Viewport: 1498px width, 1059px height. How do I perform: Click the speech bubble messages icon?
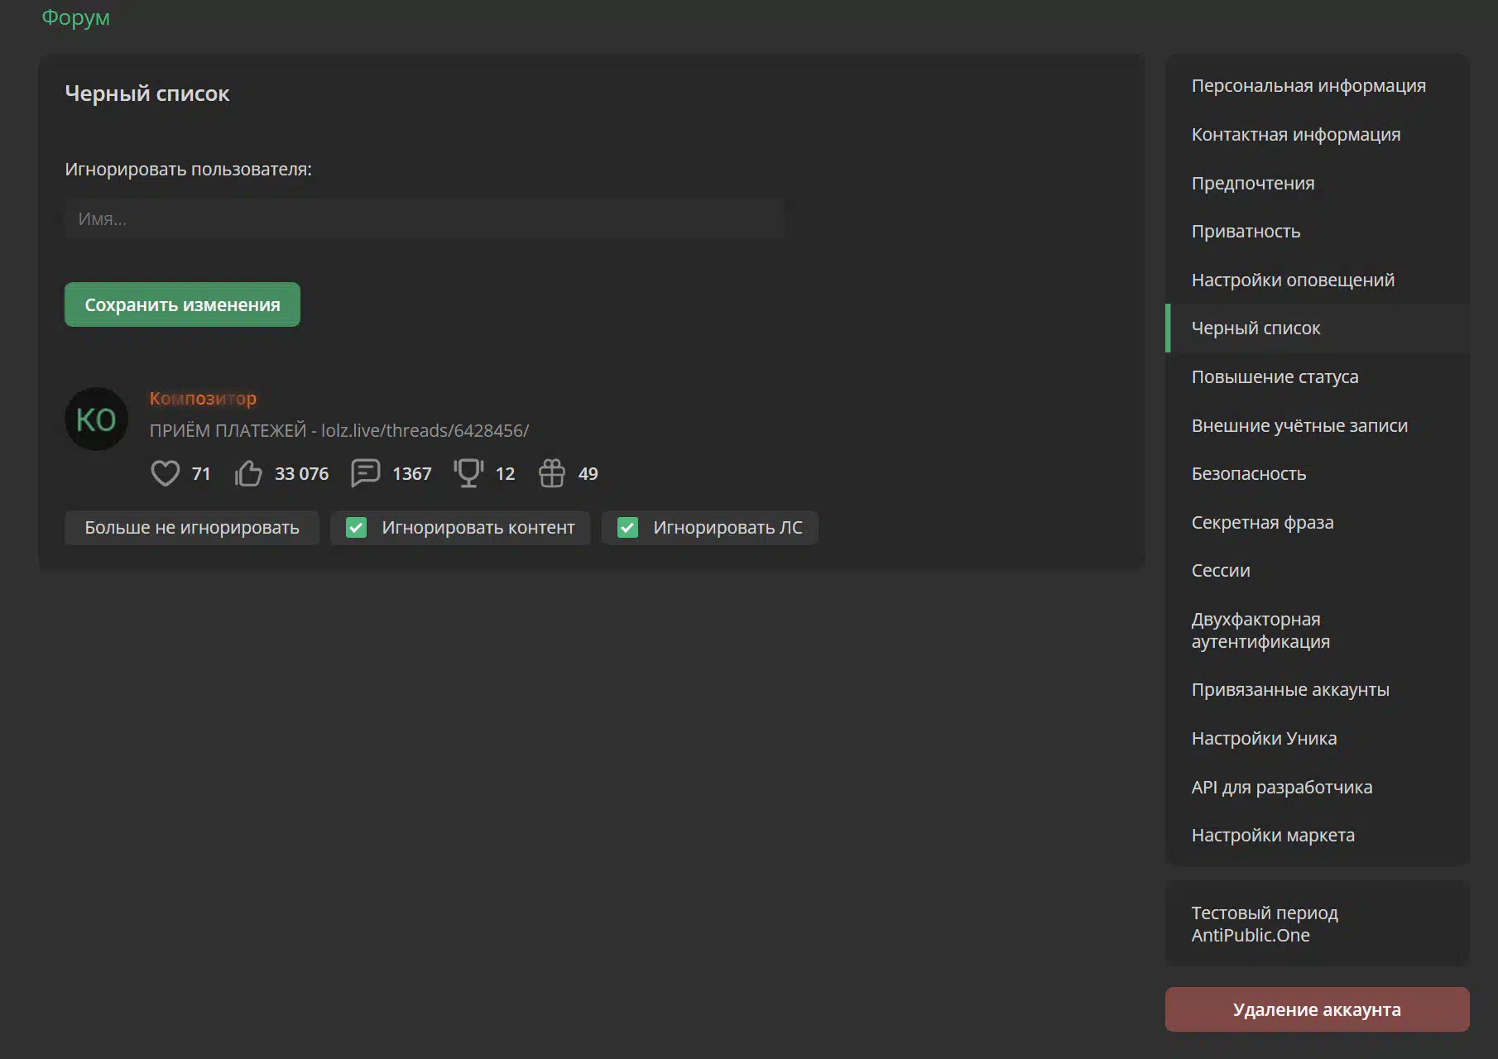tap(365, 473)
